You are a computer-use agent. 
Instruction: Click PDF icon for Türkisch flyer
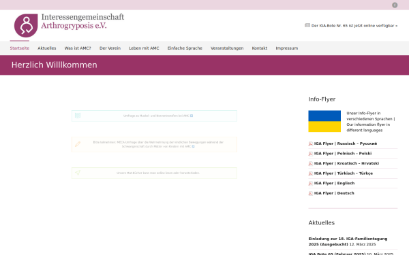pyautogui.click(x=310, y=173)
